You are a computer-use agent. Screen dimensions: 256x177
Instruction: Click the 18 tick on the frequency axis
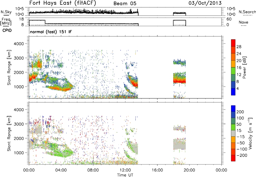(21, 19)
